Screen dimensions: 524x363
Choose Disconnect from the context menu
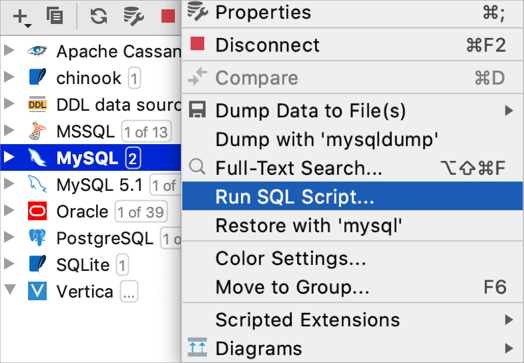[352, 45]
